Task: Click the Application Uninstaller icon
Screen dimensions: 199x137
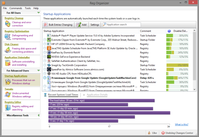Action: tap(8, 63)
